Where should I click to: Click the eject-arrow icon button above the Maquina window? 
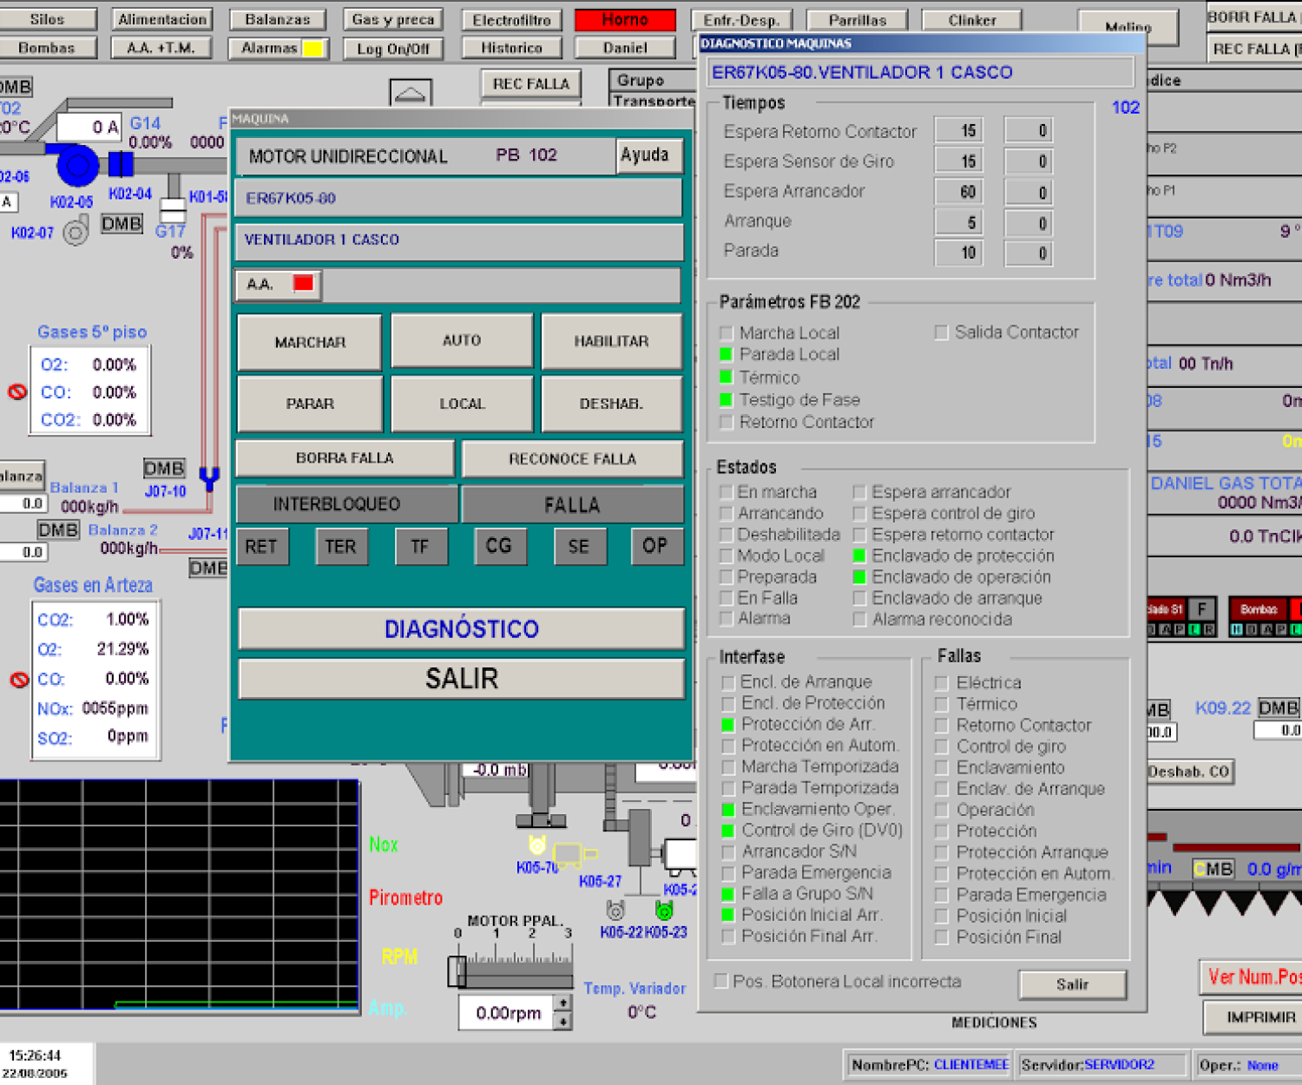click(x=411, y=93)
